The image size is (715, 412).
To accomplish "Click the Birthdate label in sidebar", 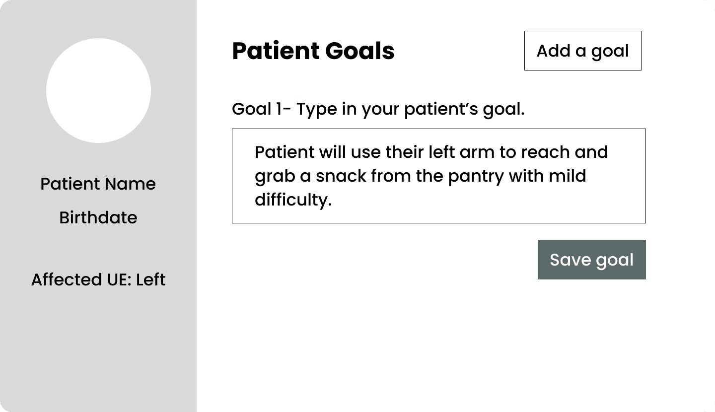I will (98, 217).
